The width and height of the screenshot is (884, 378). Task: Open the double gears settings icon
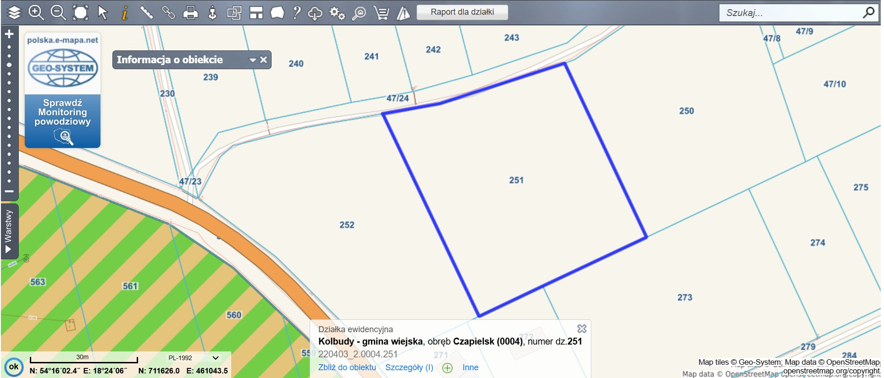337,13
